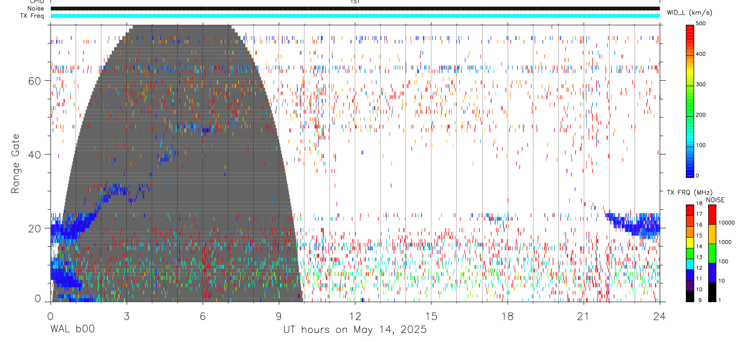Click the red top segment of NOISE colorbar
The height and width of the screenshot is (342, 742).
(712, 215)
